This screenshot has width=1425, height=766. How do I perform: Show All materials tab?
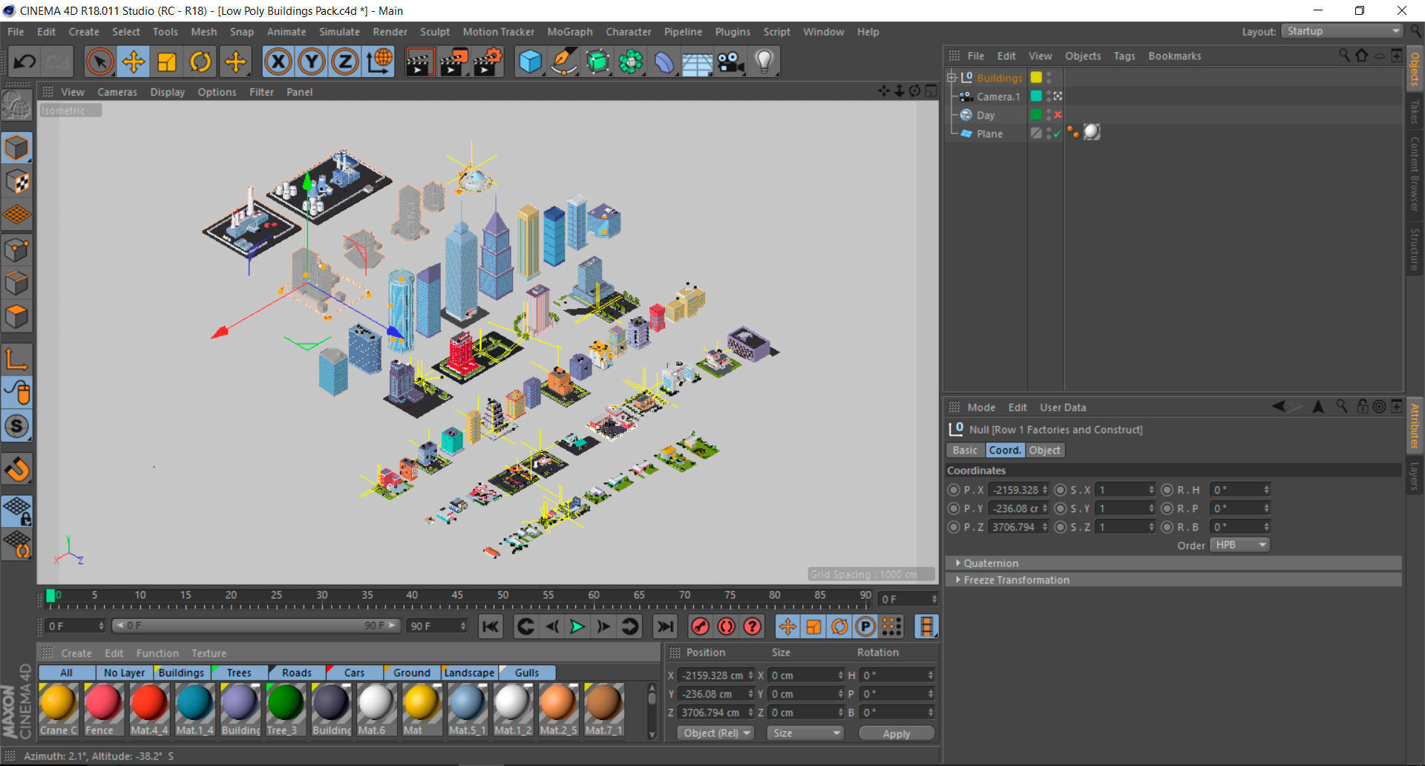[x=67, y=672]
